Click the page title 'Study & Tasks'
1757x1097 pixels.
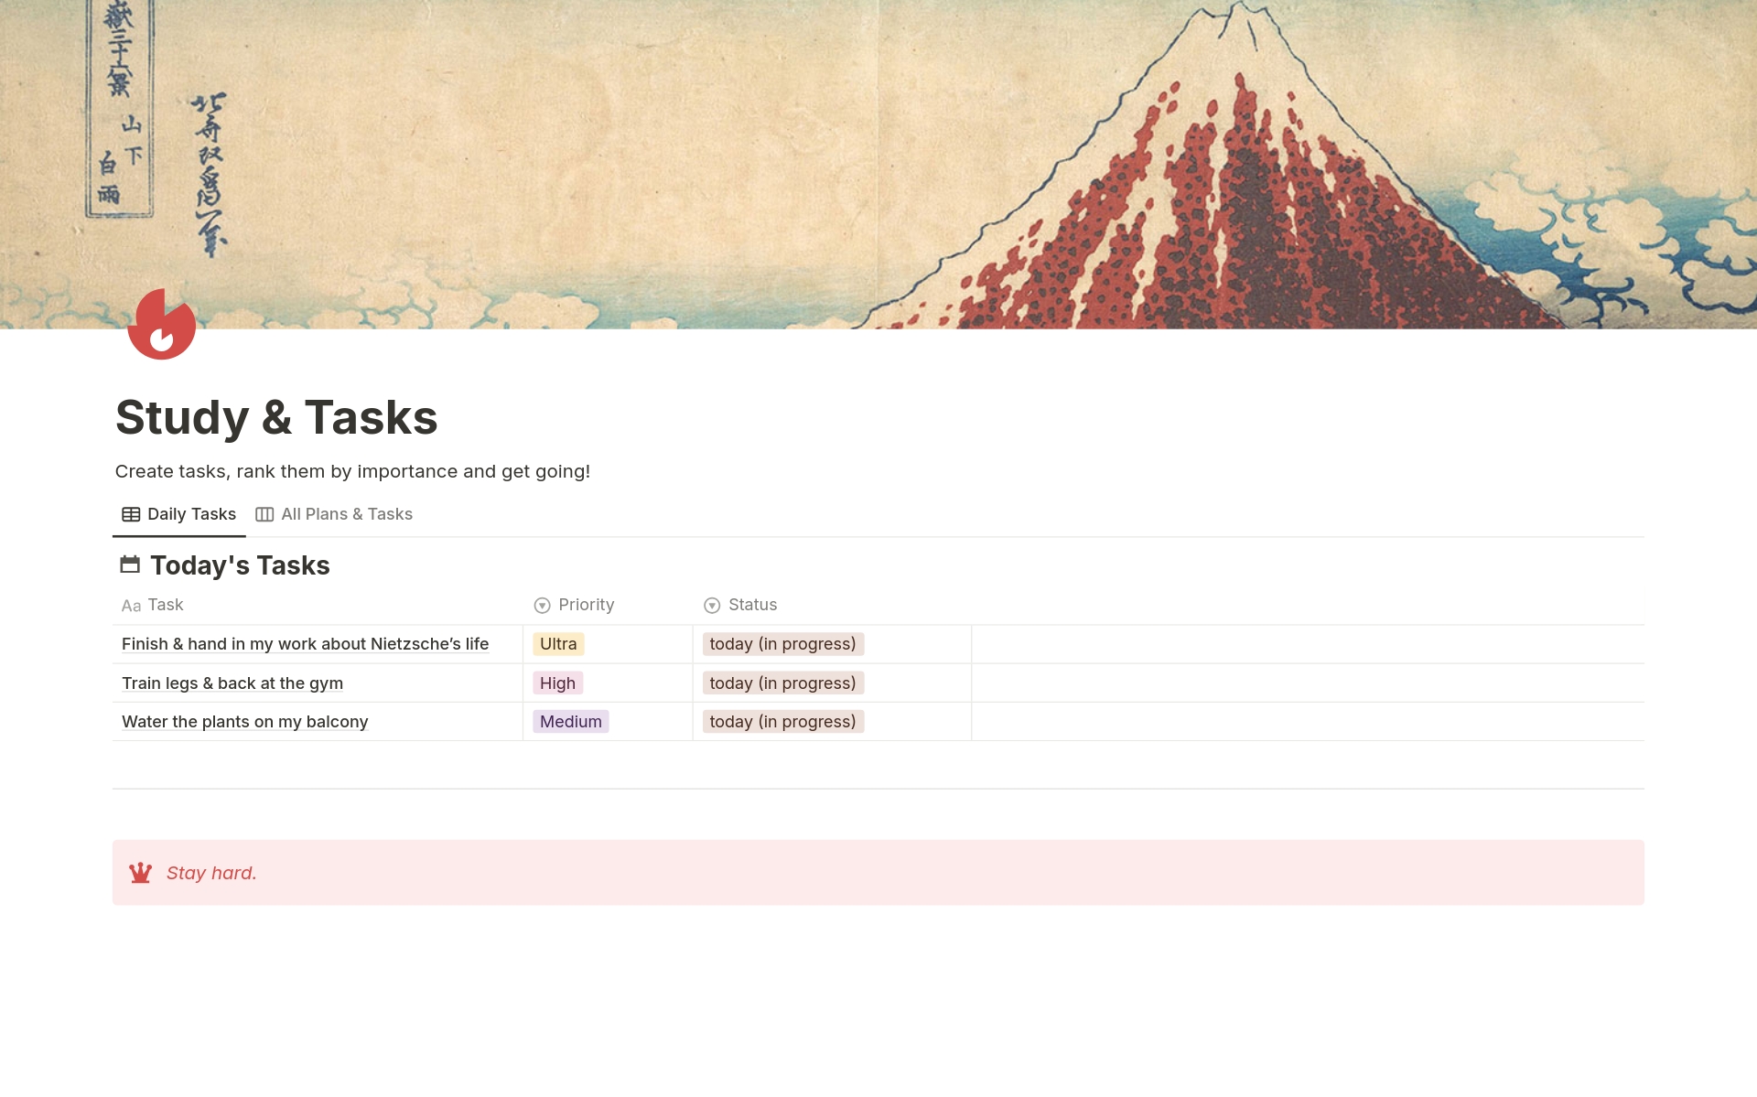(x=276, y=418)
